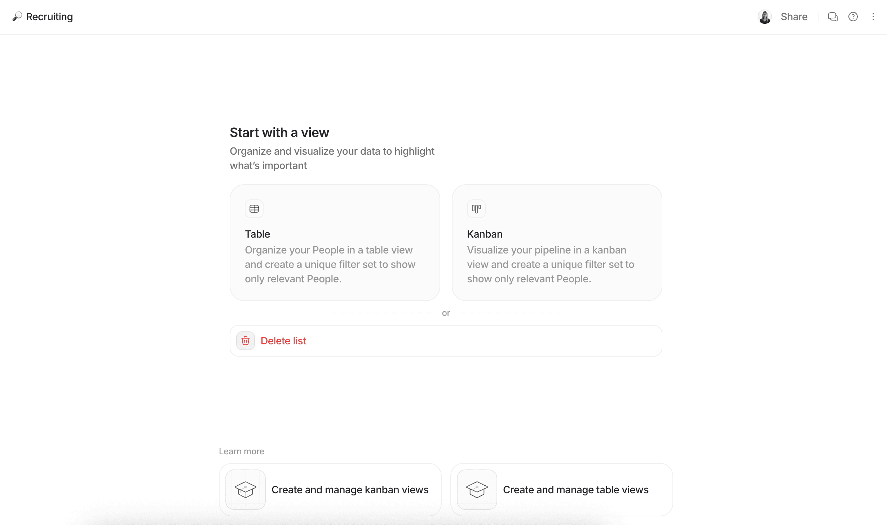887x525 pixels.
Task: Click the Start with a view heading
Action: (279, 132)
